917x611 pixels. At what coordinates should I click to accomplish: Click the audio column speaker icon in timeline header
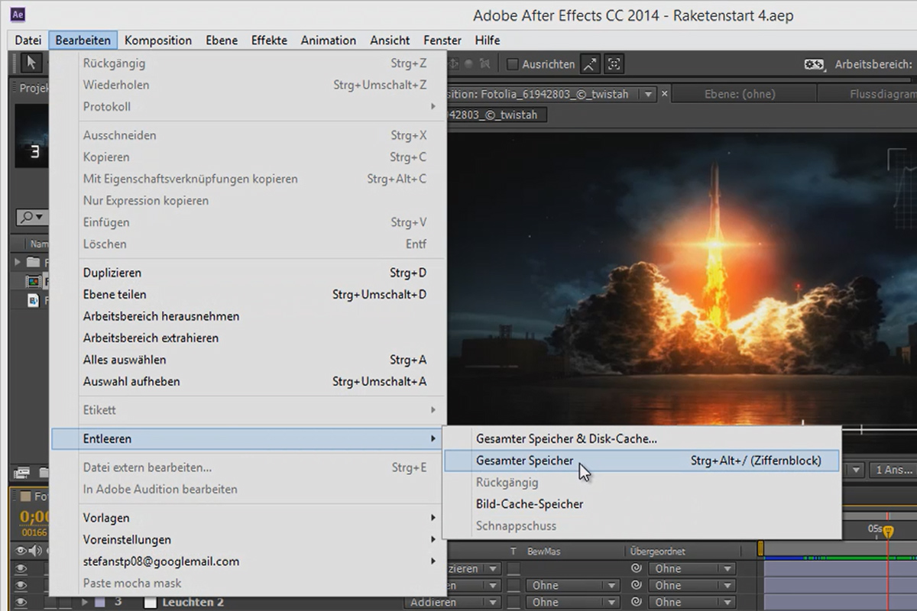[x=36, y=551]
